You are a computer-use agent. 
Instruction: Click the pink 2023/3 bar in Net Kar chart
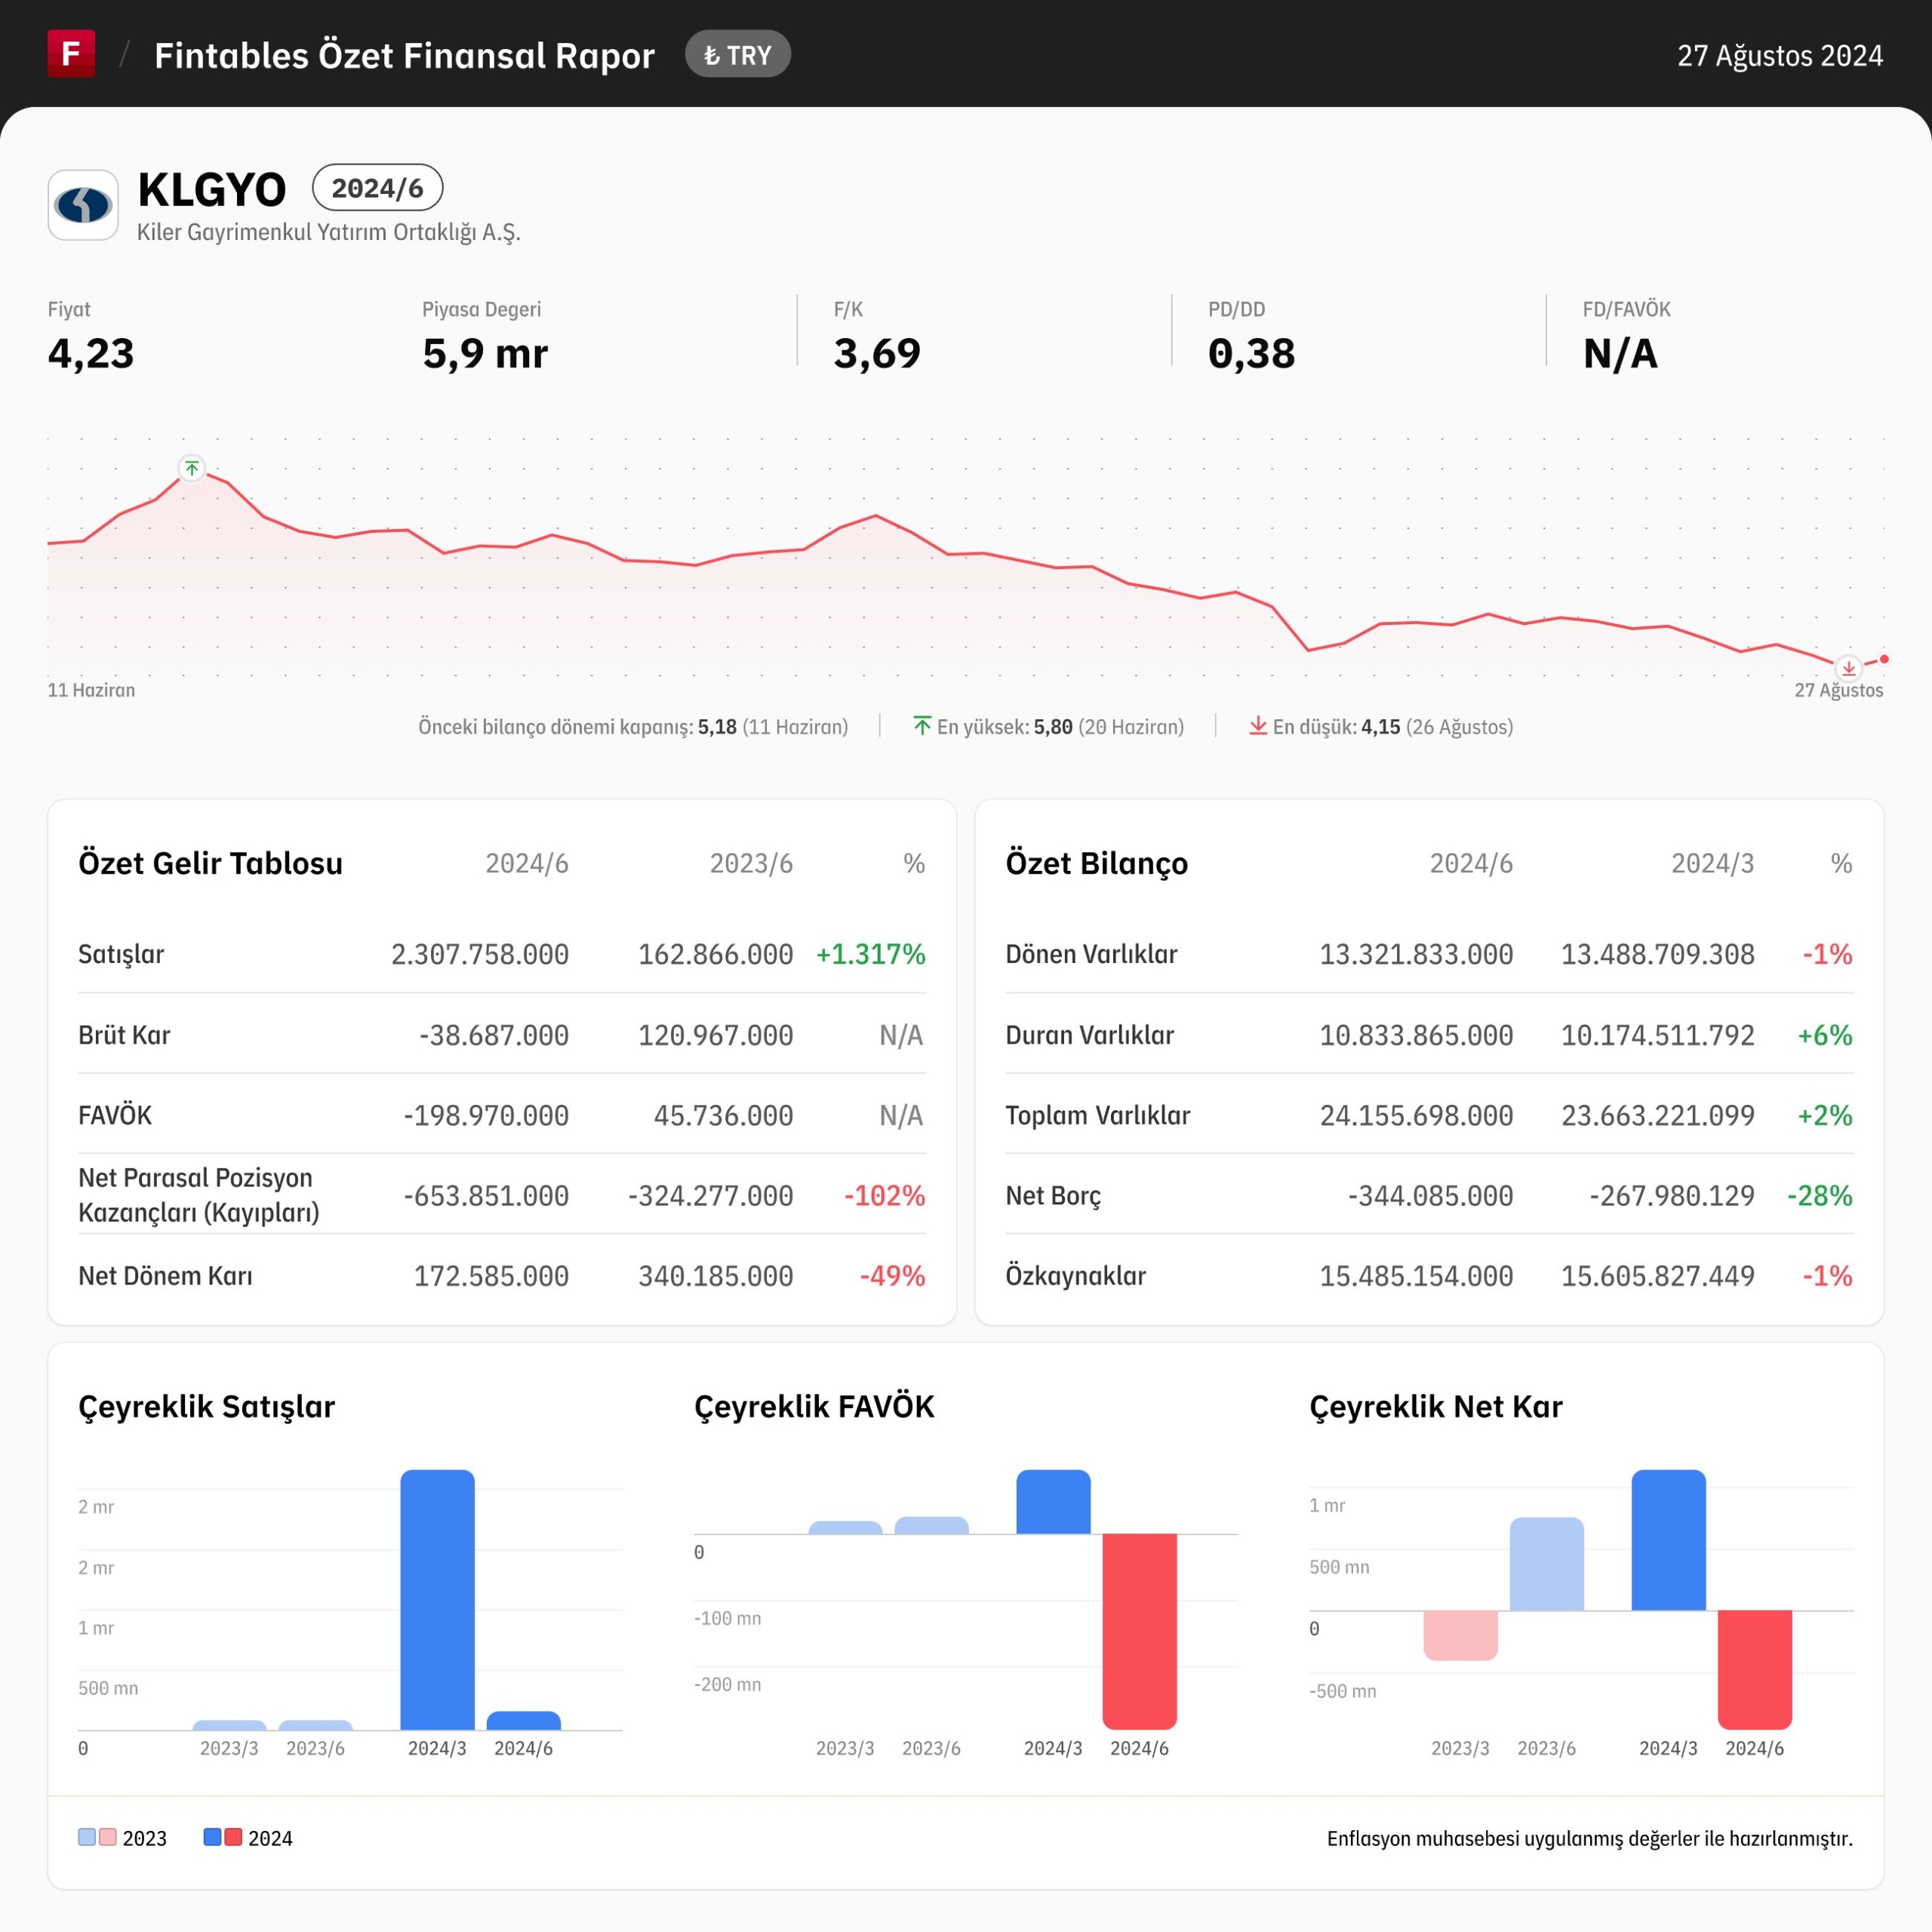pyautogui.click(x=1460, y=1636)
